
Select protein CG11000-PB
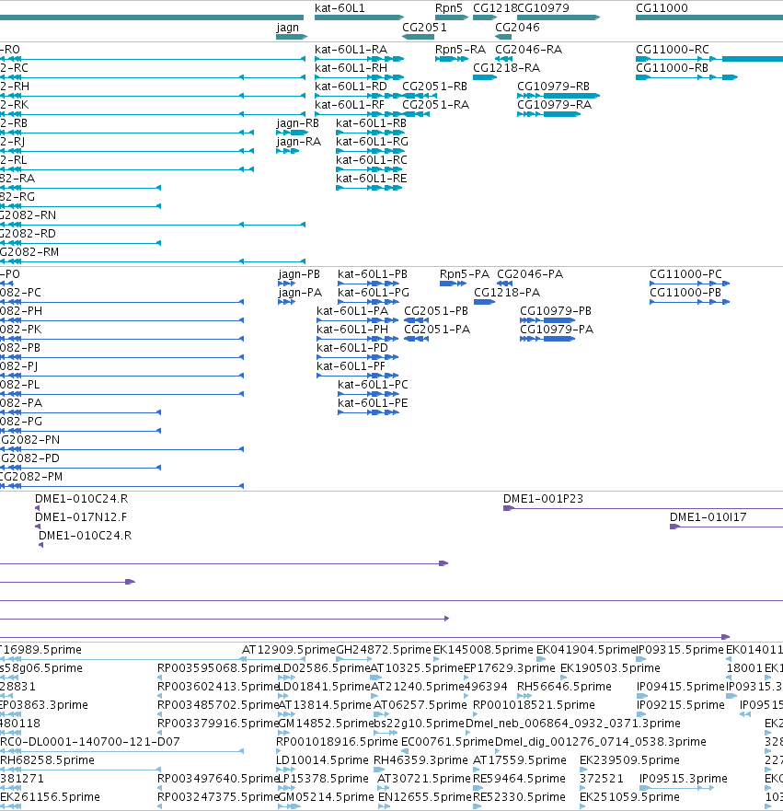685,292
